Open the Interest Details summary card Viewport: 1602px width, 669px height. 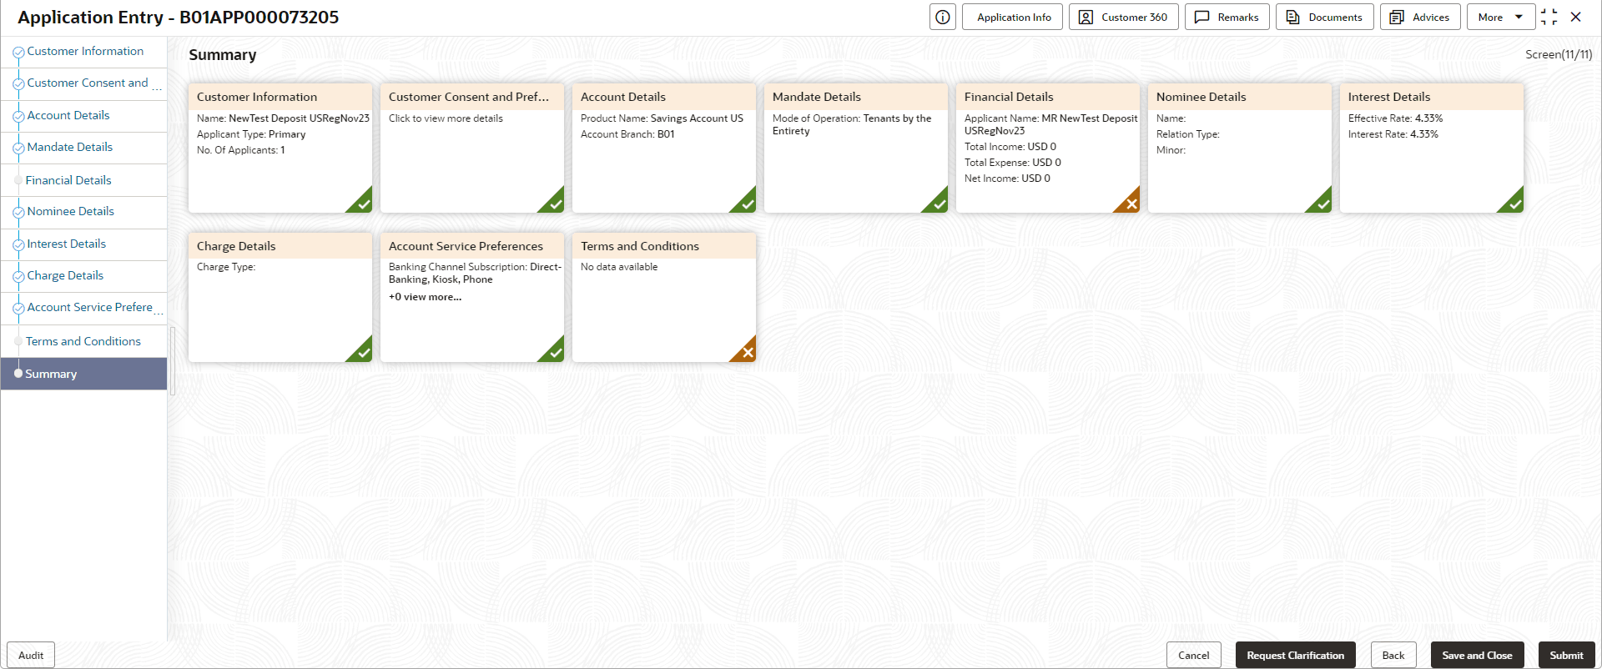[1432, 148]
